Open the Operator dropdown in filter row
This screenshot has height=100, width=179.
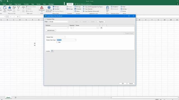point(72,28)
